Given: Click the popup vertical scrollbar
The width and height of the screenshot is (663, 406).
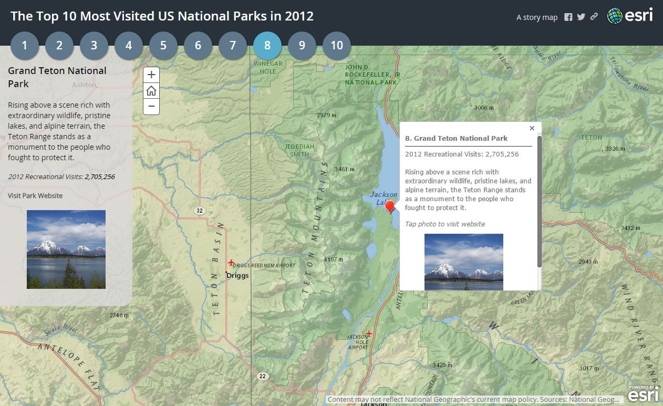Looking at the screenshot, I should [x=539, y=202].
